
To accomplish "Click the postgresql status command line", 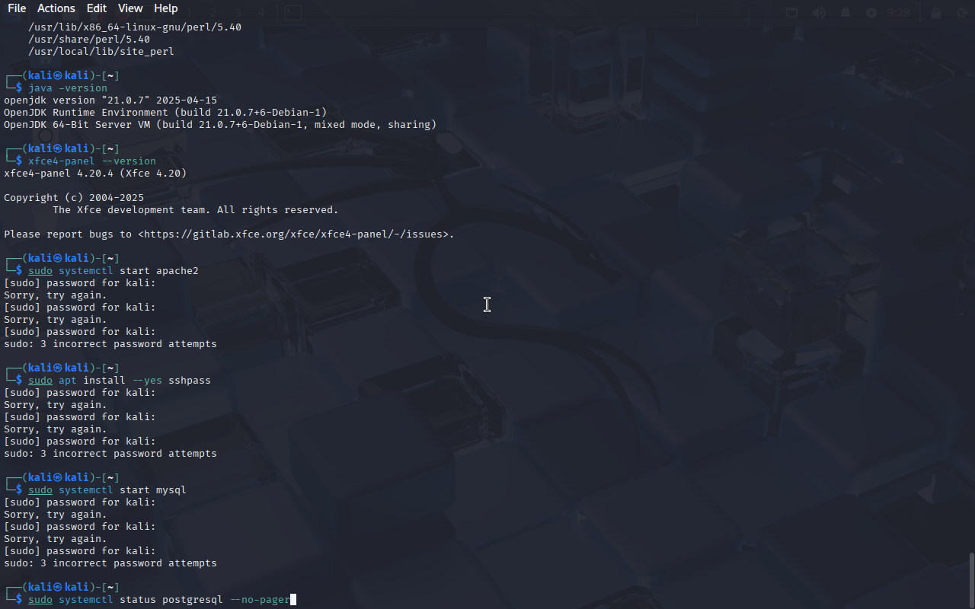I will point(159,600).
